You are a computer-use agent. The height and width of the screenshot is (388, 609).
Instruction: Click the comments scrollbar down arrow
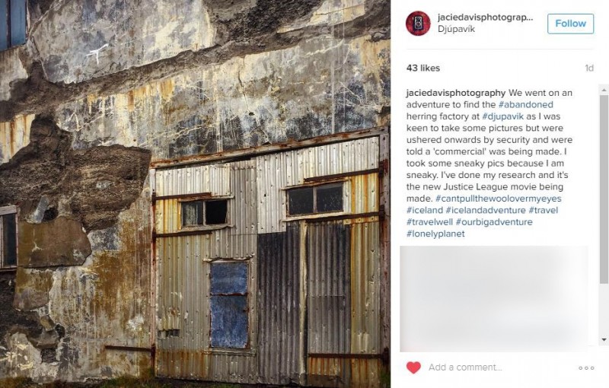pos(604,340)
